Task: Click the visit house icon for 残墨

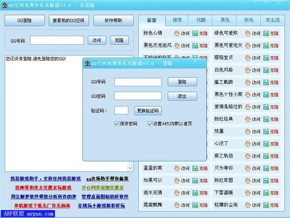Action: click(248, 131)
